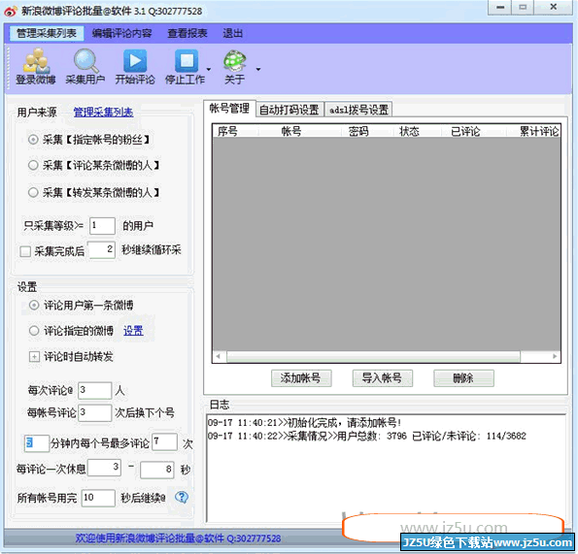Click the rest maximum seconds field showing 8
Viewport: 578px width, 554px height.
pos(157,470)
